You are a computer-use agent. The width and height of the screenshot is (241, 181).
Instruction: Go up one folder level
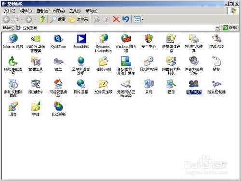point(42,19)
